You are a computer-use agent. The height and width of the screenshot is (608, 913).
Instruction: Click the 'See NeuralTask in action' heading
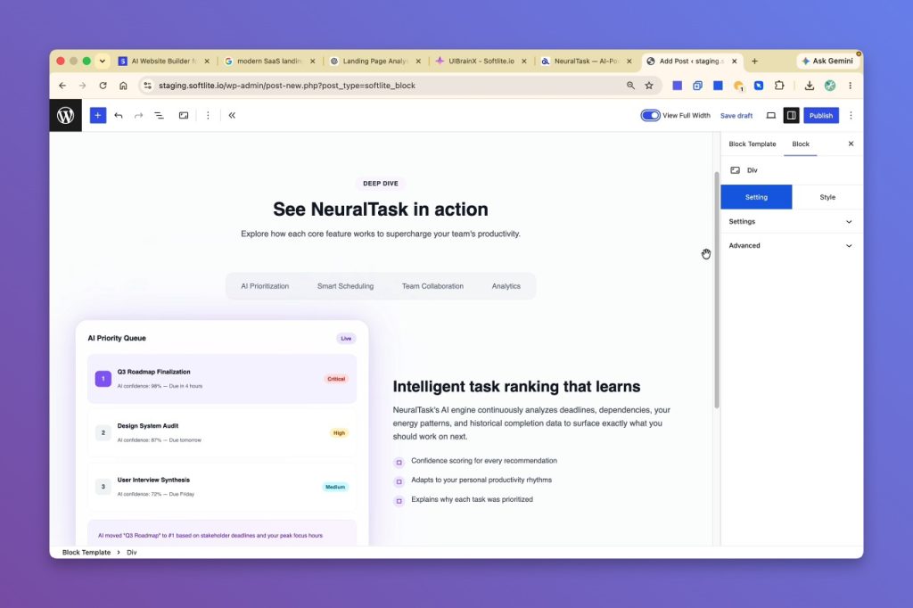click(x=381, y=210)
